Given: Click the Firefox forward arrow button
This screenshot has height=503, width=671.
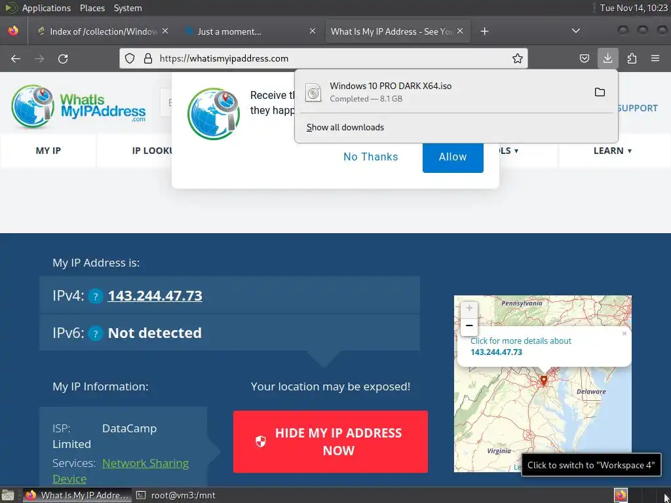Looking at the screenshot, I should click(39, 58).
